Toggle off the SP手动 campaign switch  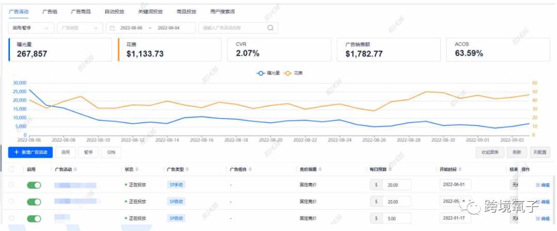[x=34, y=185]
